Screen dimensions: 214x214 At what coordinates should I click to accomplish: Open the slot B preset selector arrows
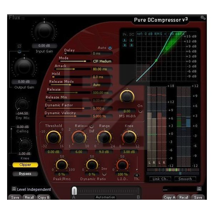199,189
